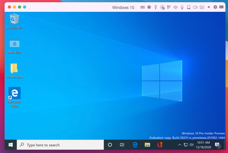Click the Type here to search box
The height and width of the screenshot is (153, 228).
click(60, 145)
